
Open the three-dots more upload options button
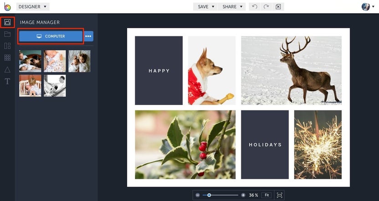click(88, 36)
